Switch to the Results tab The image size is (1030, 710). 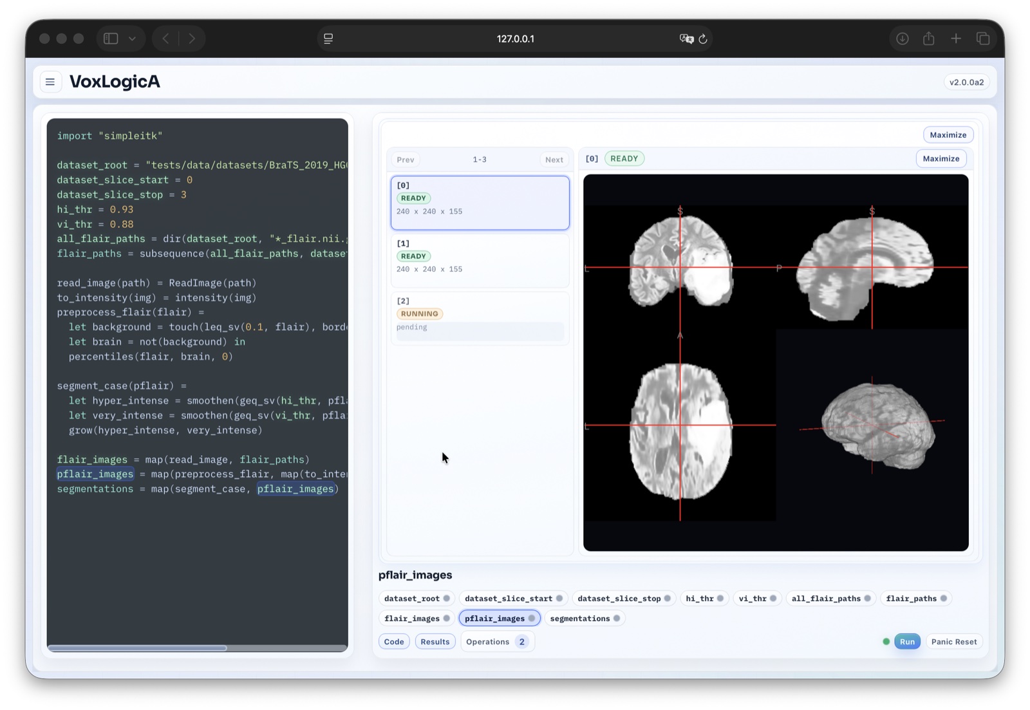pos(435,642)
